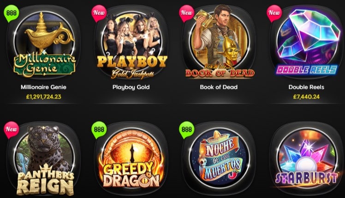Click the green 888 badge on Millionaire Genie

click(12, 13)
